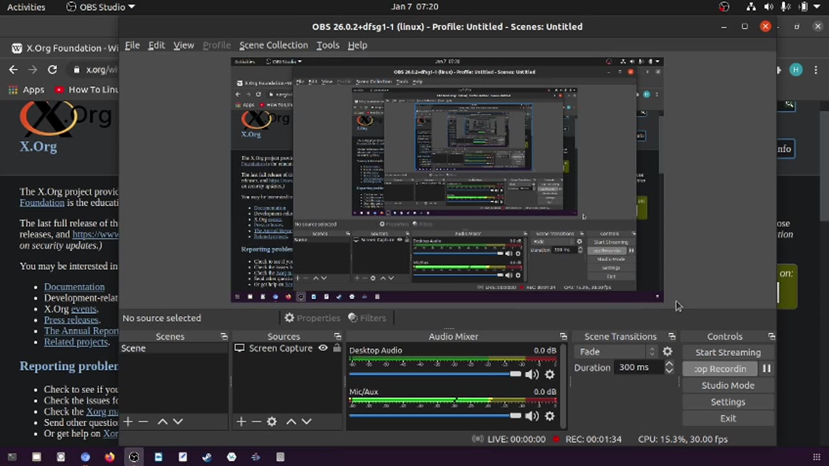Toggle Screen Capture visibility eye
This screenshot has height=466, width=829.
[x=323, y=348]
